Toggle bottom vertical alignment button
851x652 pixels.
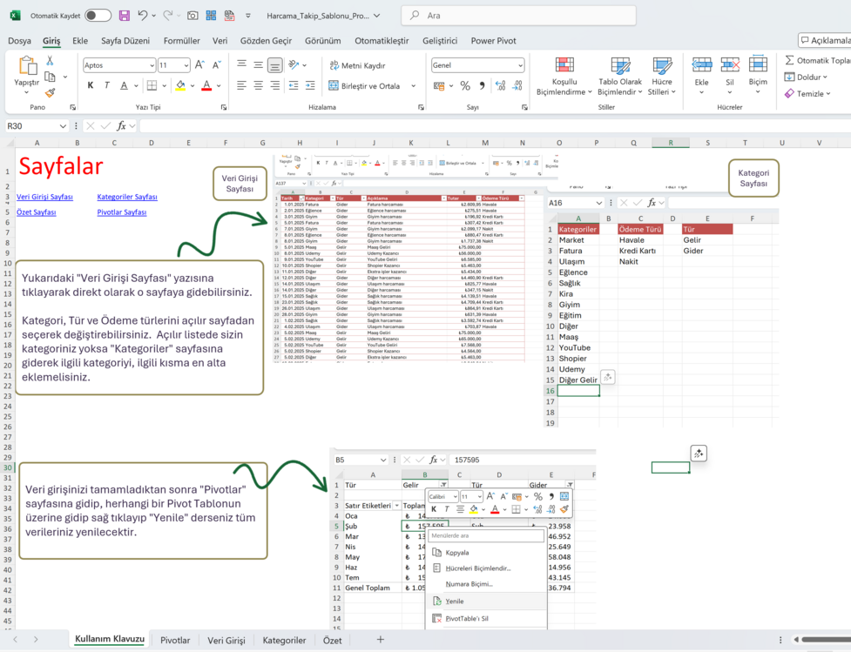(x=275, y=65)
